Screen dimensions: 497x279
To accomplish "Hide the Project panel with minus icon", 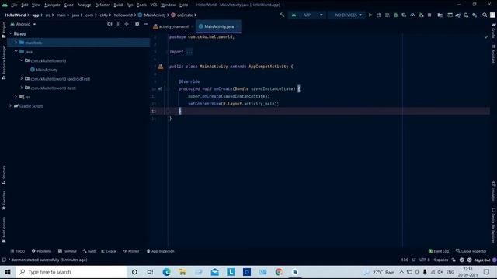I will pyautogui.click(x=145, y=24).
